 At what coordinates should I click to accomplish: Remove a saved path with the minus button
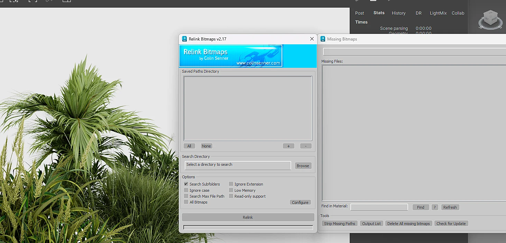306,146
